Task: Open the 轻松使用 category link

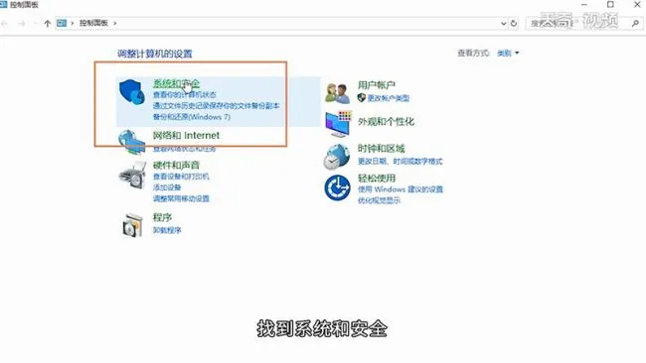Action: 376,178
